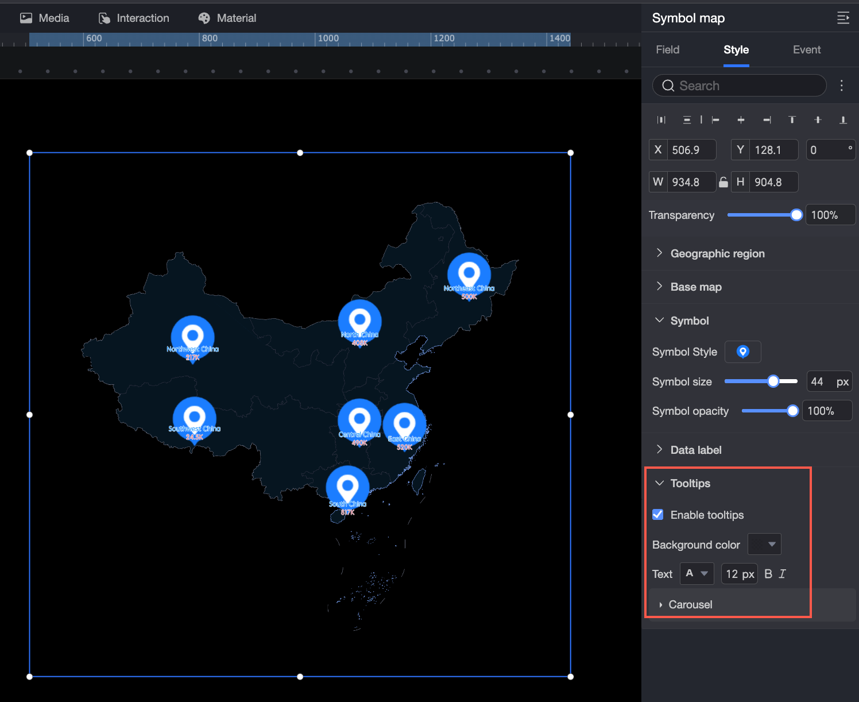The image size is (859, 702).
Task: Expand the Base map section
Action: (x=659, y=287)
